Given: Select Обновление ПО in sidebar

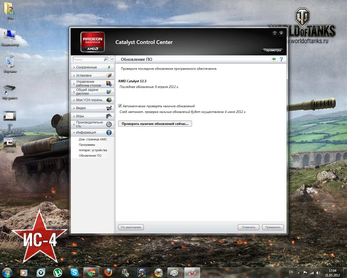Looking at the screenshot, I should click(90, 156).
